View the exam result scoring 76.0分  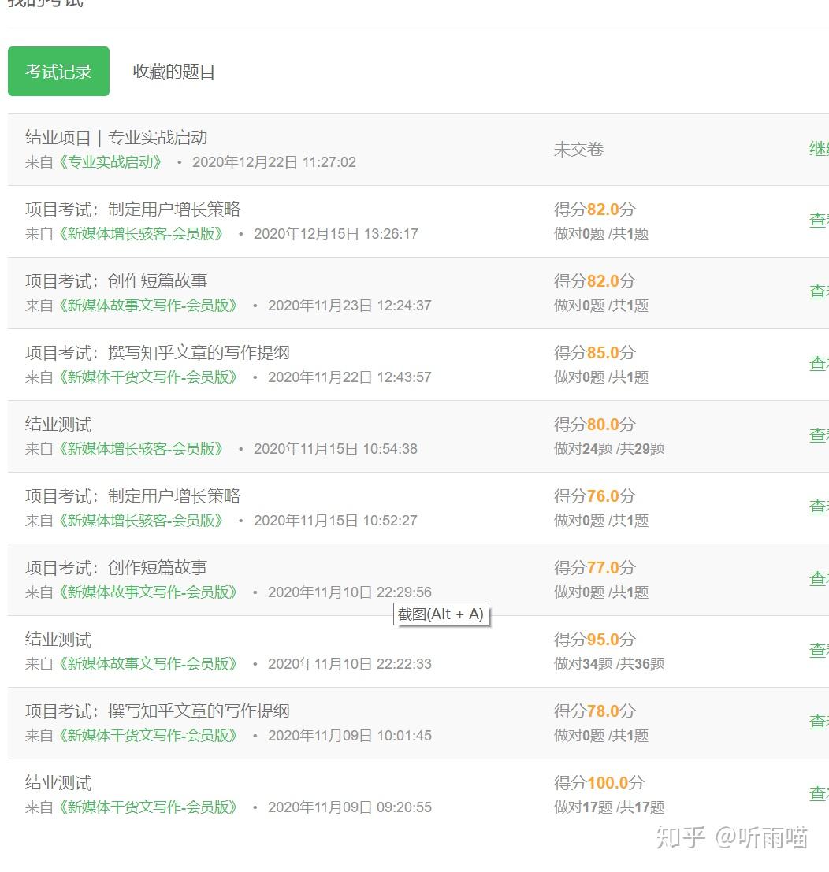point(819,507)
